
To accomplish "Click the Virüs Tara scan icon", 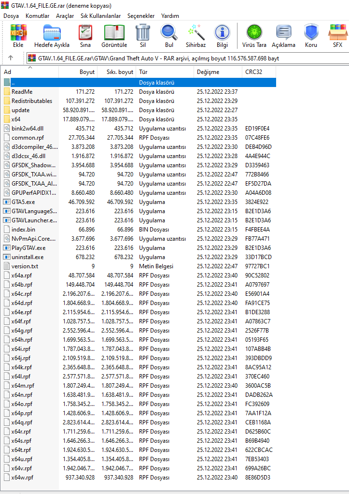I will pyautogui.click(x=254, y=32).
